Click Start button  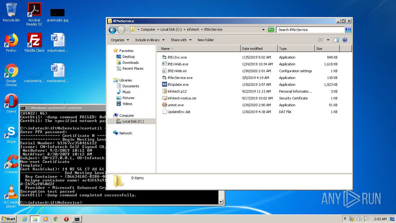pos(9,219)
